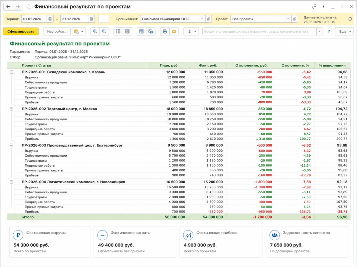Open the Проект dropdown list
Viewport: 357px width, 267px height.
[288, 19]
